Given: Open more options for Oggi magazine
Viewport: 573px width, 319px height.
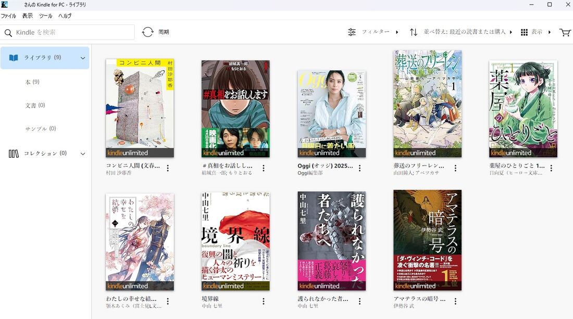Looking at the screenshot, I should (359, 168).
